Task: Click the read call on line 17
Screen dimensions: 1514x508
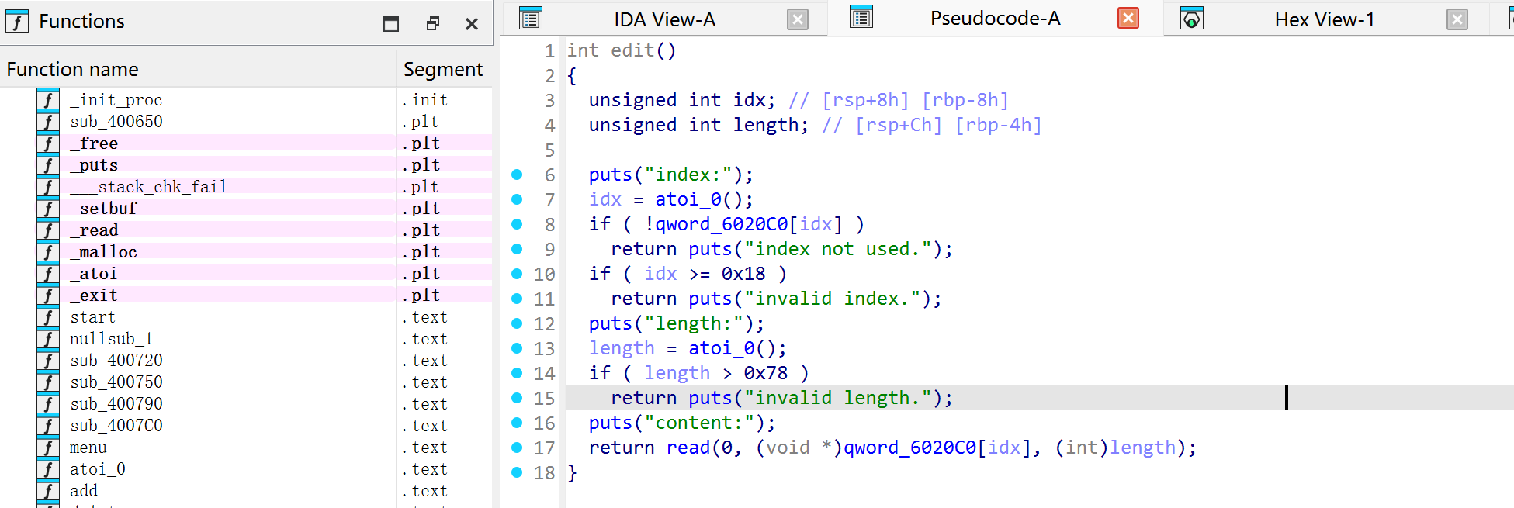Action: click(x=688, y=448)
